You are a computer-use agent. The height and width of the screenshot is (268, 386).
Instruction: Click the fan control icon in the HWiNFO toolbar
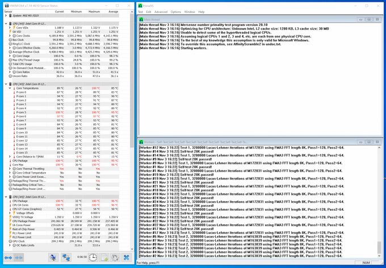click(x=53, y=257)
